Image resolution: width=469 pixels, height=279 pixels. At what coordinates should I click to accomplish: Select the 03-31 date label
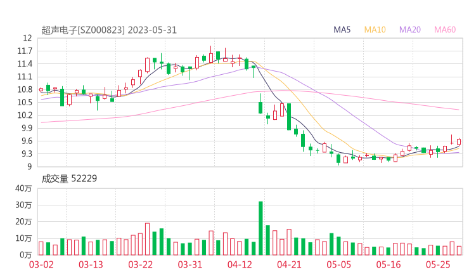coord(190,264)
